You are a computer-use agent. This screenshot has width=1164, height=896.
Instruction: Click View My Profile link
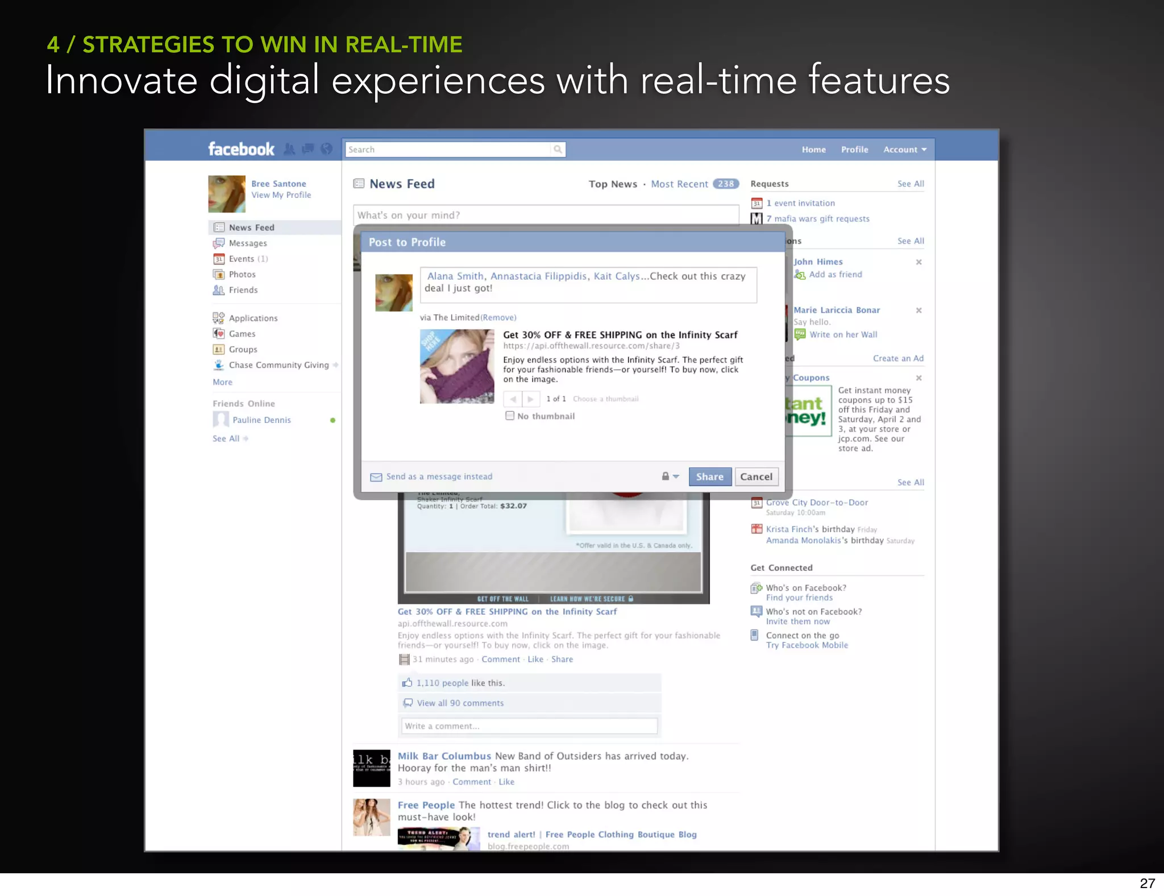[281, 195]
